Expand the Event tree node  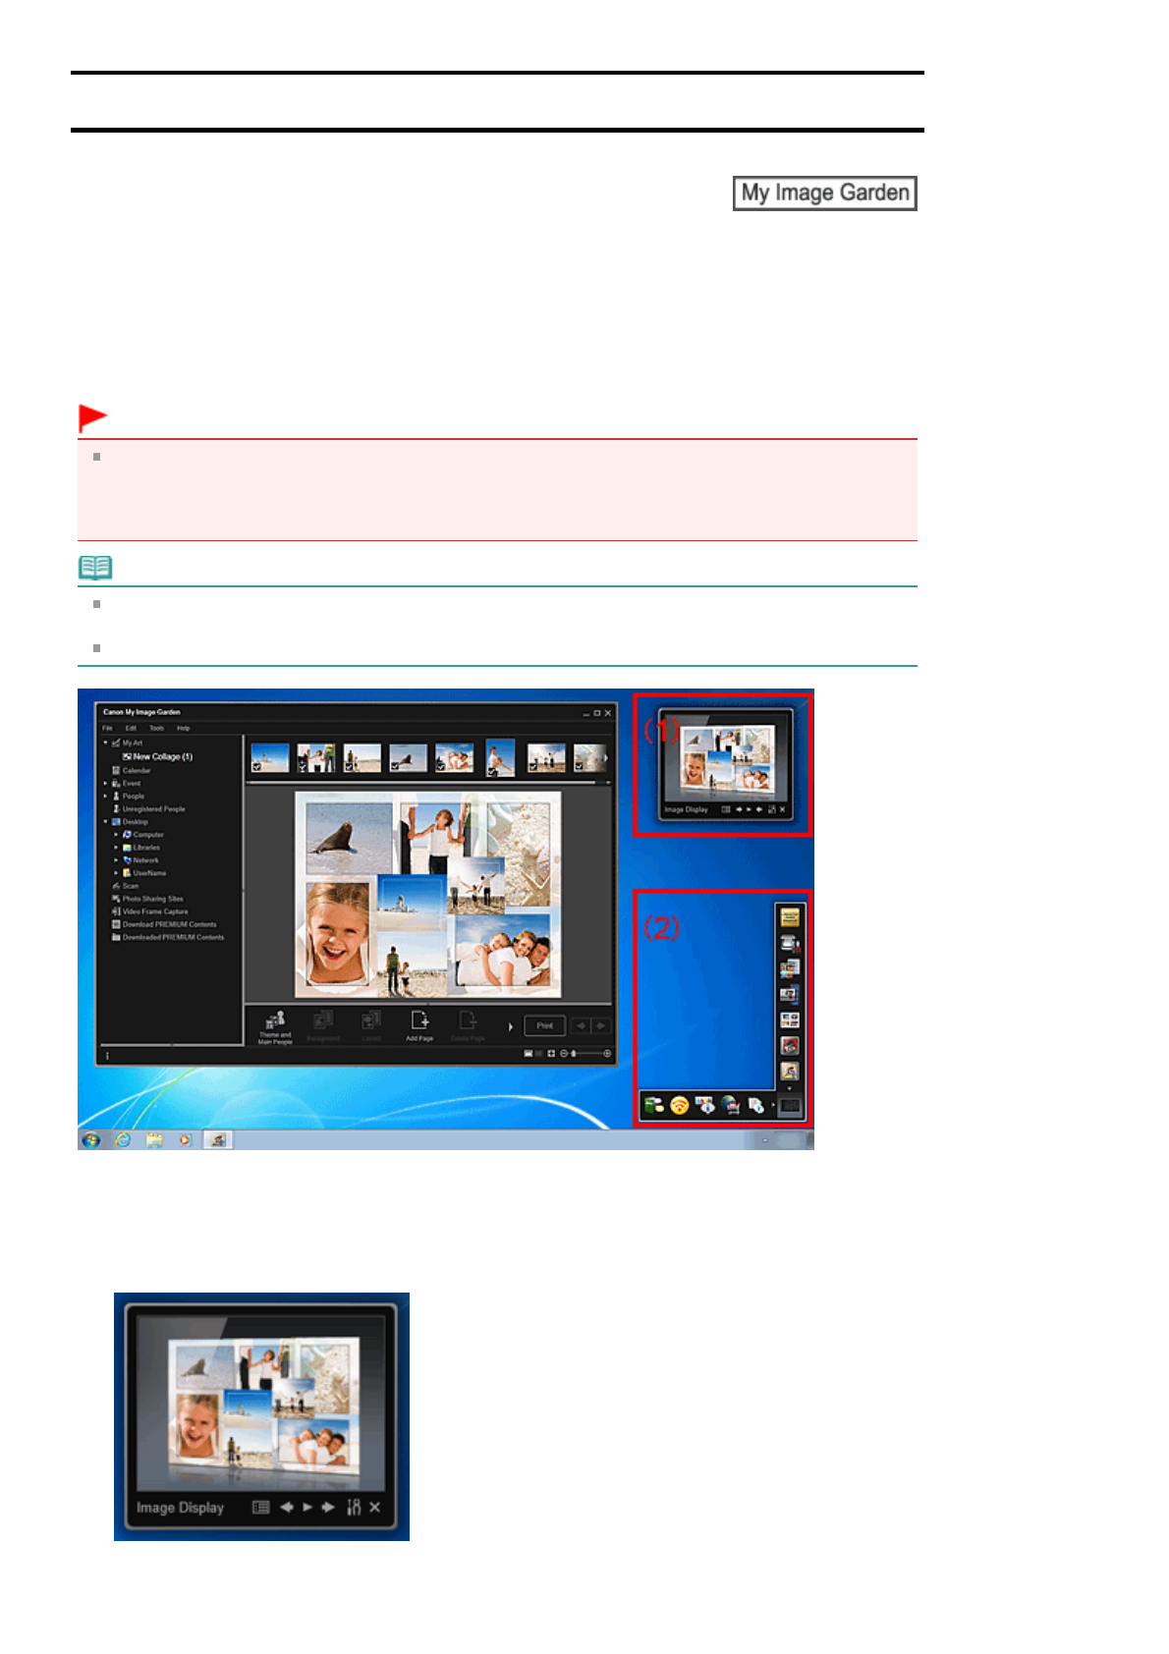(x=106, y=784)
